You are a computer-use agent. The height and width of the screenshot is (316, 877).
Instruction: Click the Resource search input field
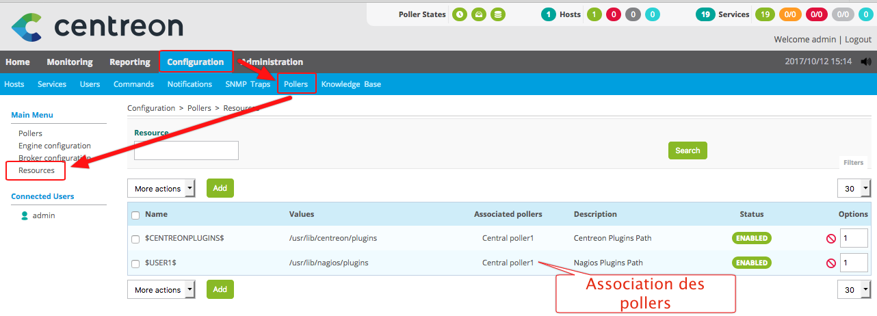(x=186, y=150)
